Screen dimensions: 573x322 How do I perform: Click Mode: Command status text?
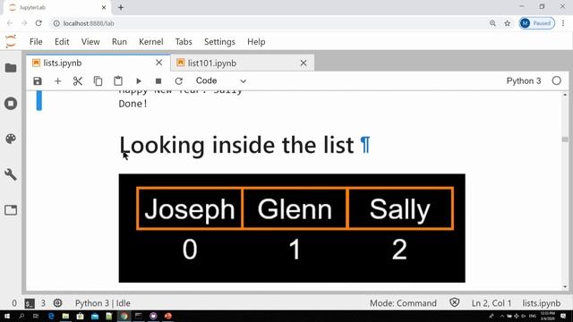point(403,303)
